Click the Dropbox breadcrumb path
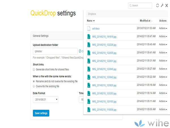This screenshot has width=170, height=128. click(x=92, y=14)
